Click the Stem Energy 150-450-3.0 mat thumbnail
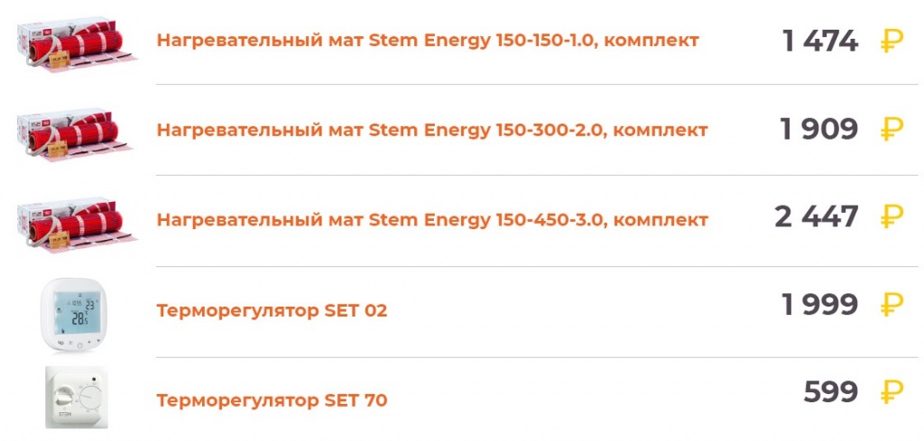 click(x=77, y=221)
